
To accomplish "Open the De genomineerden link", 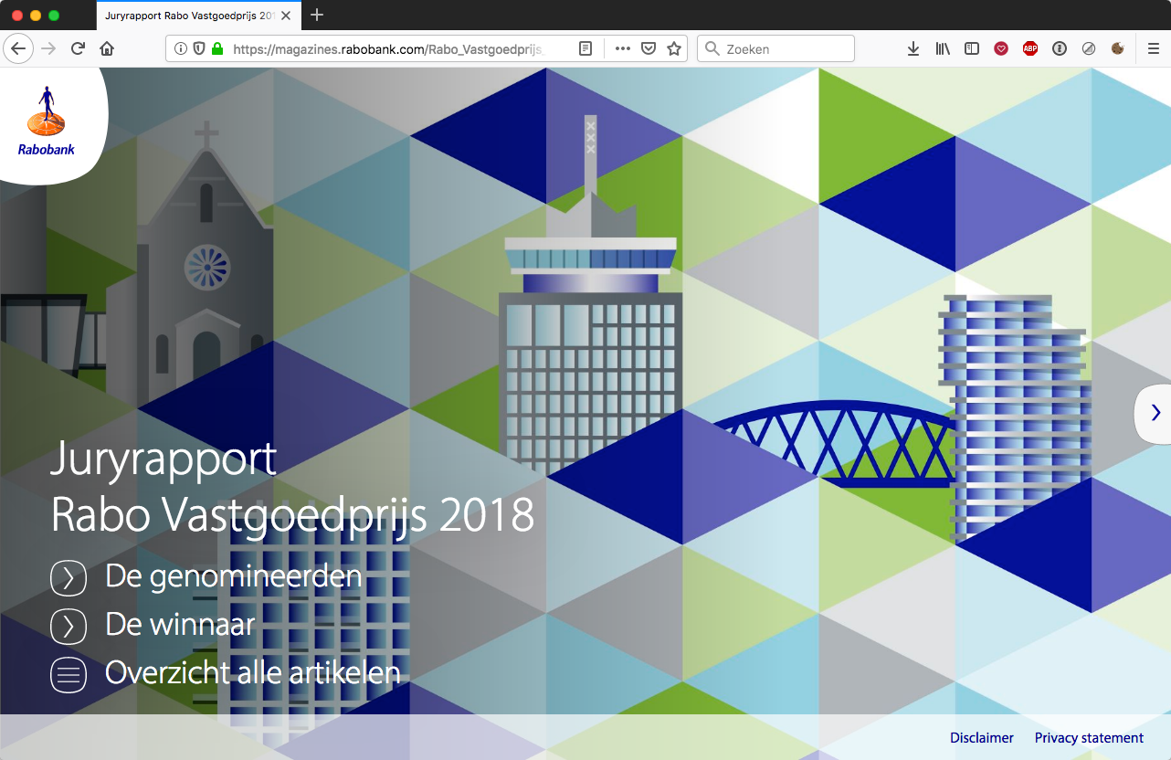I will (x=233, y=576).
